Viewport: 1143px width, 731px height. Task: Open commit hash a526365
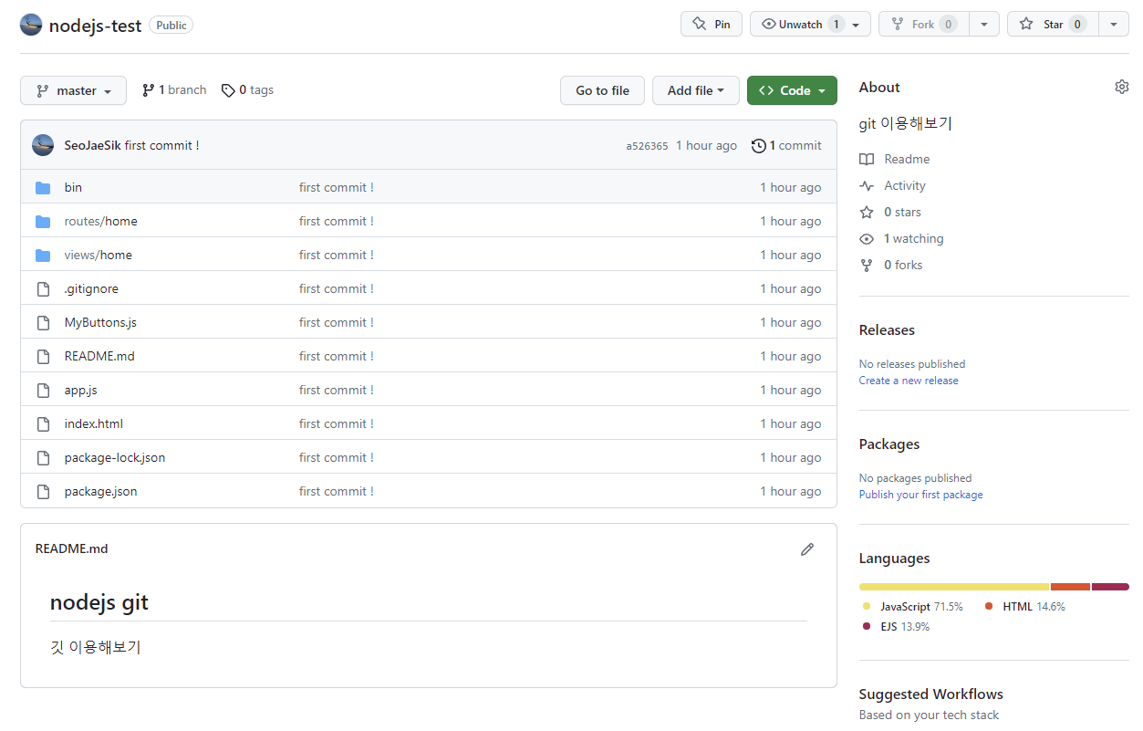point(647,146)
